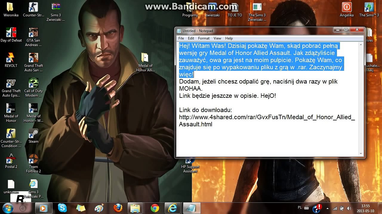This screenshot has height=214, width=382.
Task: Open Windows Media Player from the taskbar
Action: tap(44, 208)
